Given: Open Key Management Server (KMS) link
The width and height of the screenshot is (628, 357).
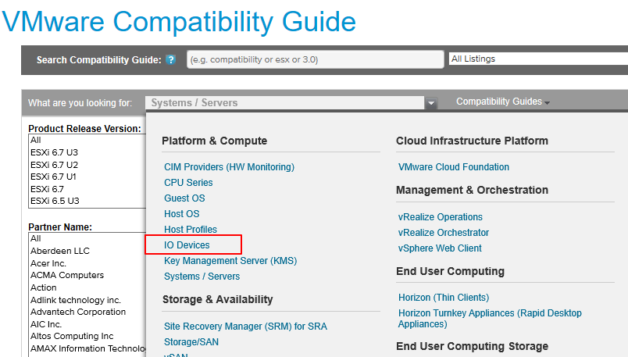Looking at the screenshot, I should click(230, 261).
